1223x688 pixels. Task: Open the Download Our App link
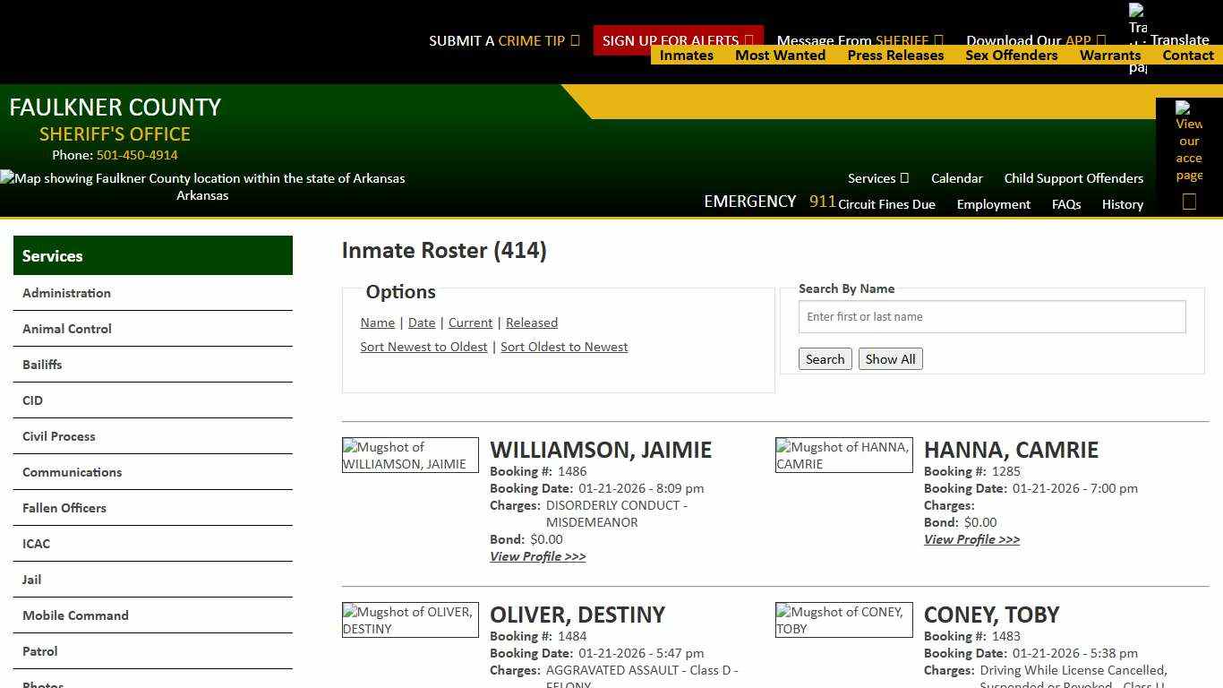click(1035, 40)
